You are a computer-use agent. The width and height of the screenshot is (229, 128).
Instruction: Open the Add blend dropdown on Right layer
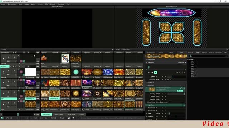11,107
